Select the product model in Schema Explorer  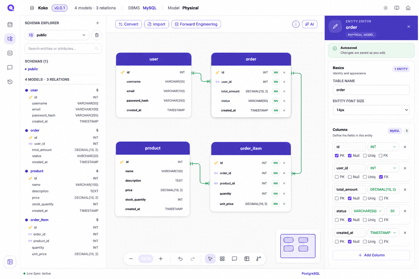[x=37, y=171]
